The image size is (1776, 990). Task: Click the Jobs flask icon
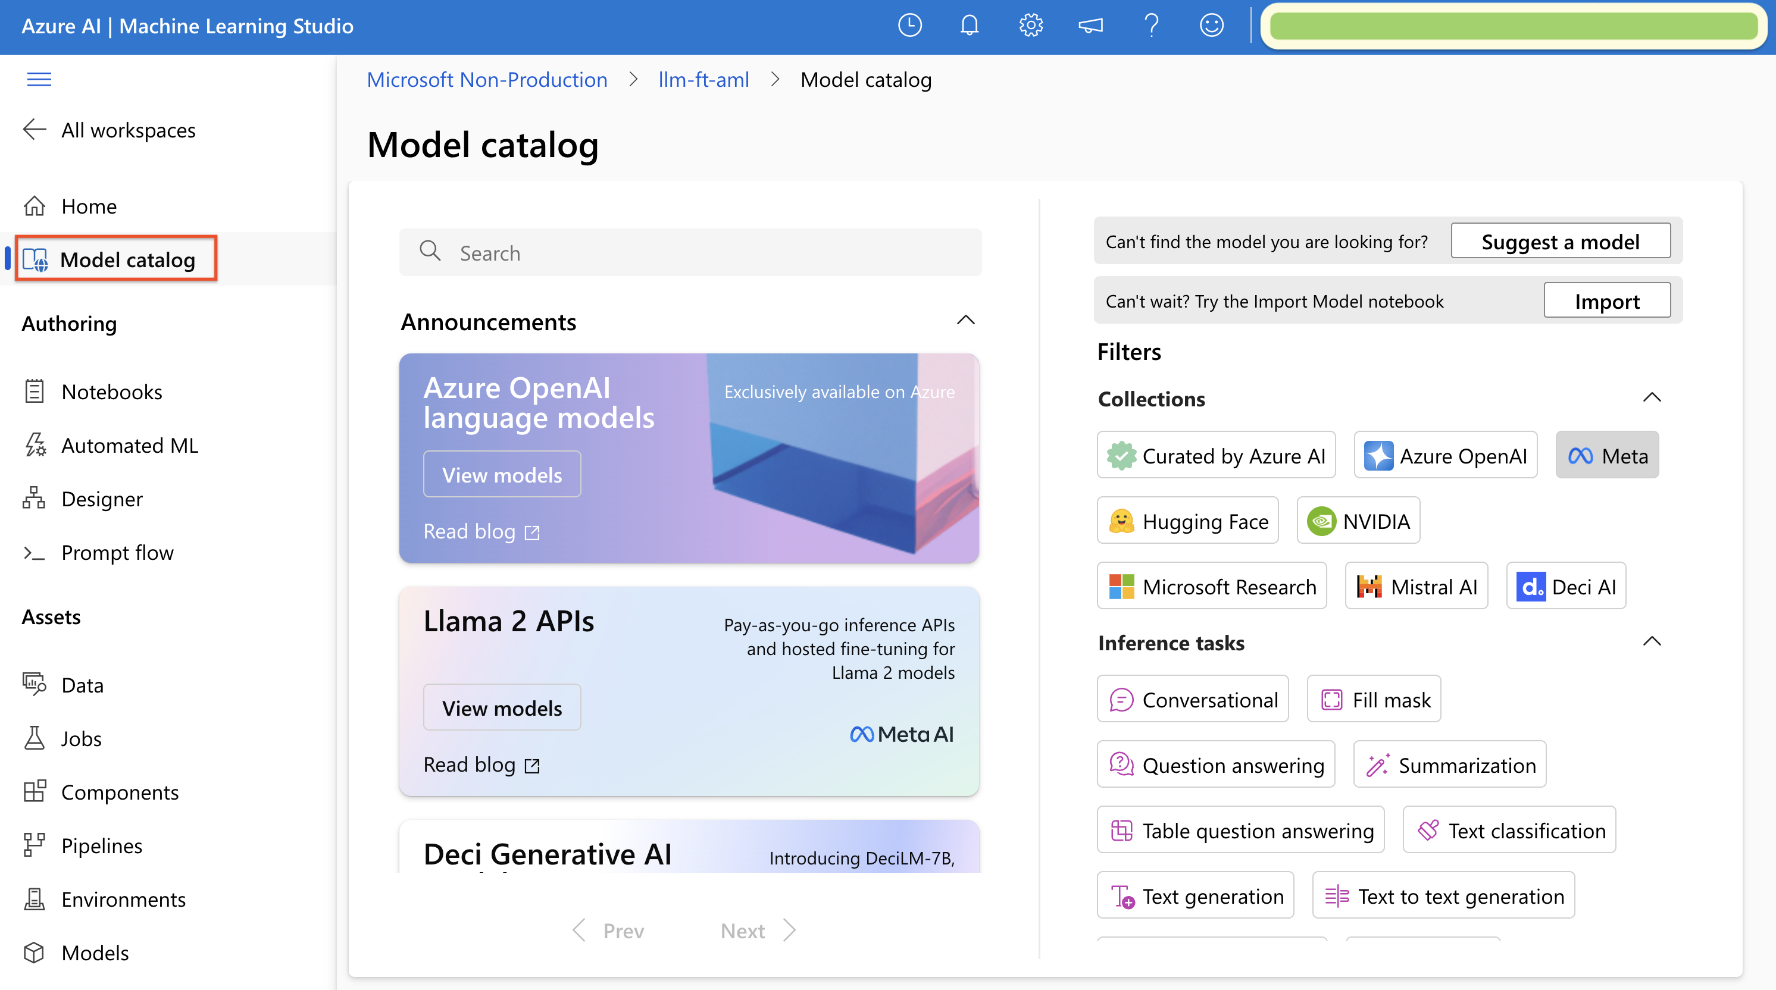[x=35, y=738]
